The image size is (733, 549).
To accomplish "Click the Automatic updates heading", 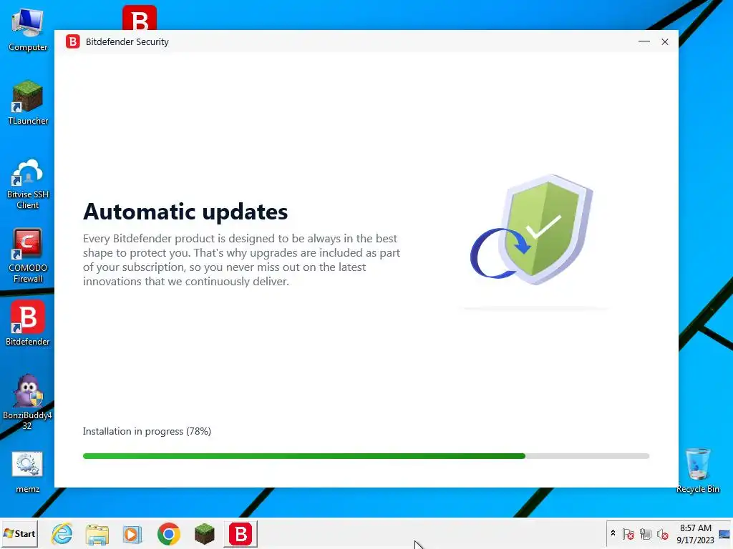I will (x=185, y=212).
